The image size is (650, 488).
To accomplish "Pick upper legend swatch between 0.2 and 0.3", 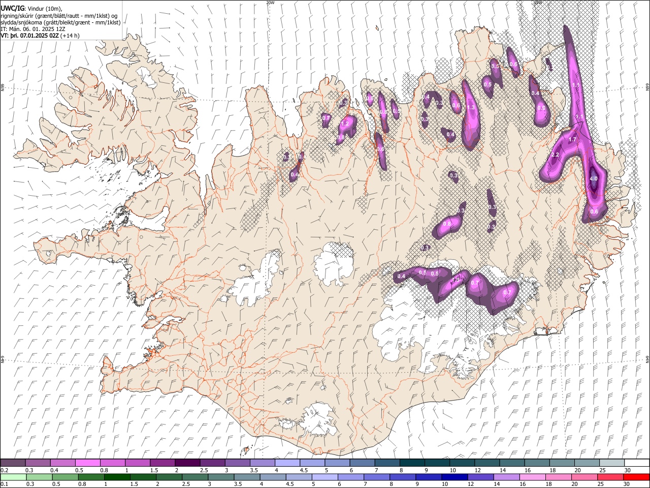I will pos(13,463).
